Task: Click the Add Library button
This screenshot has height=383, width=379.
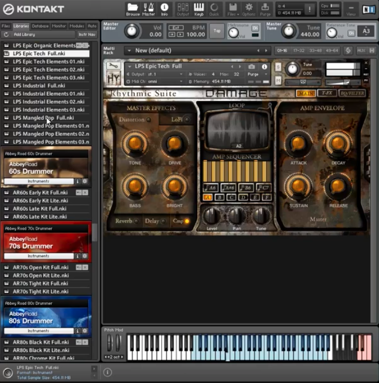Action: [x=43, y=35]
